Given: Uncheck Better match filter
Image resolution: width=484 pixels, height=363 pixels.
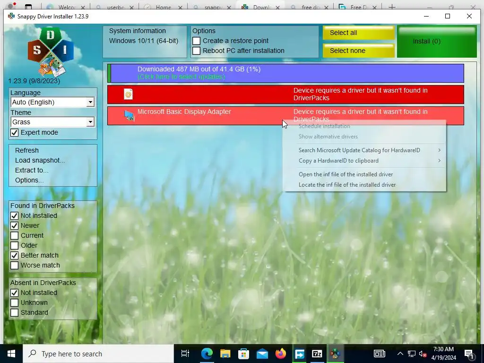Looking at the screenshot, I should pos(15,255).
